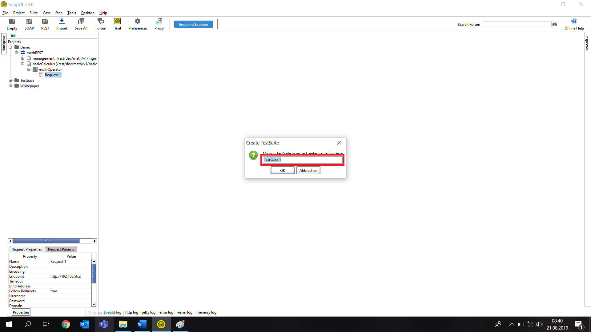Open the Suite menu in menu bar
Viewport: 591px width, 332px height.
tap(33, 13)
